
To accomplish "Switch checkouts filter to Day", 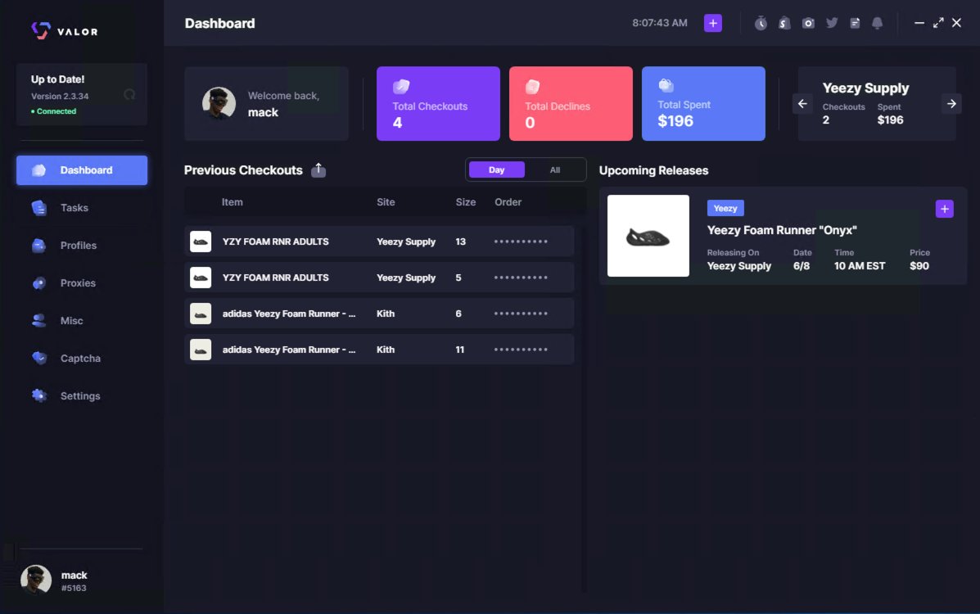I will click(x=497, y=170).
